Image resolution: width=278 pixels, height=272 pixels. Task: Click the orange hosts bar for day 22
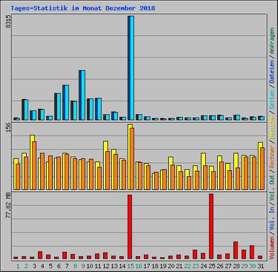pos(189,183)
